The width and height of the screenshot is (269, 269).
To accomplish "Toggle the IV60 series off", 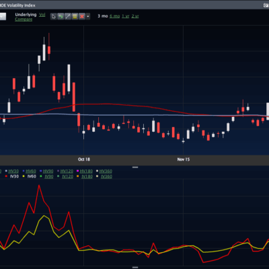I will [x=32, y=177].
